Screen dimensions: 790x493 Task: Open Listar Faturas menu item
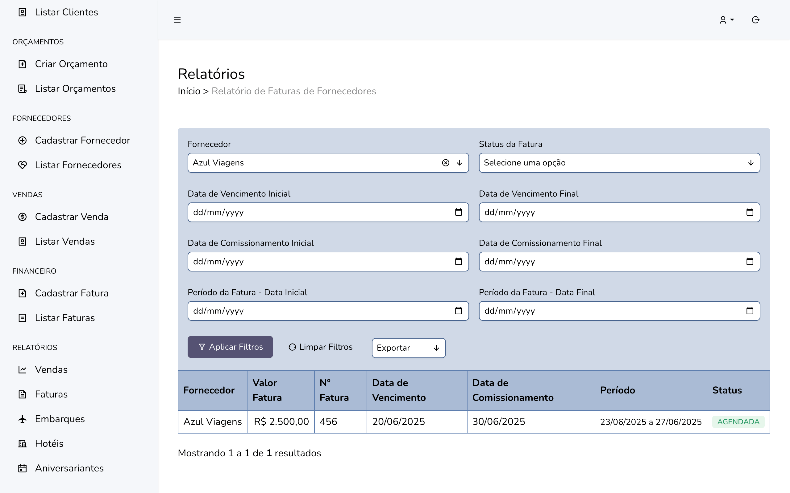click(64, 318)
